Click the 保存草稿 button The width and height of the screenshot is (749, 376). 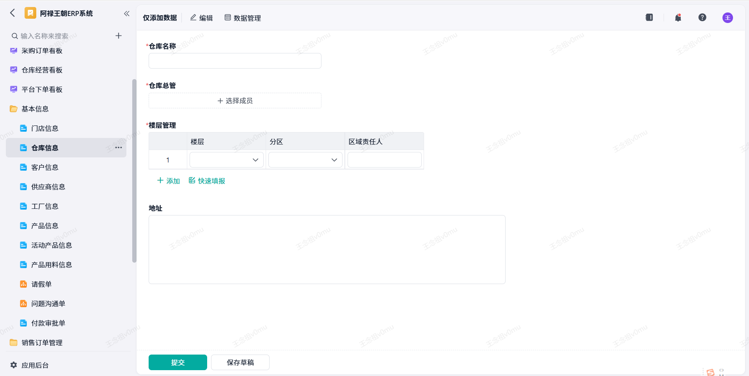(x=240, y=362)
